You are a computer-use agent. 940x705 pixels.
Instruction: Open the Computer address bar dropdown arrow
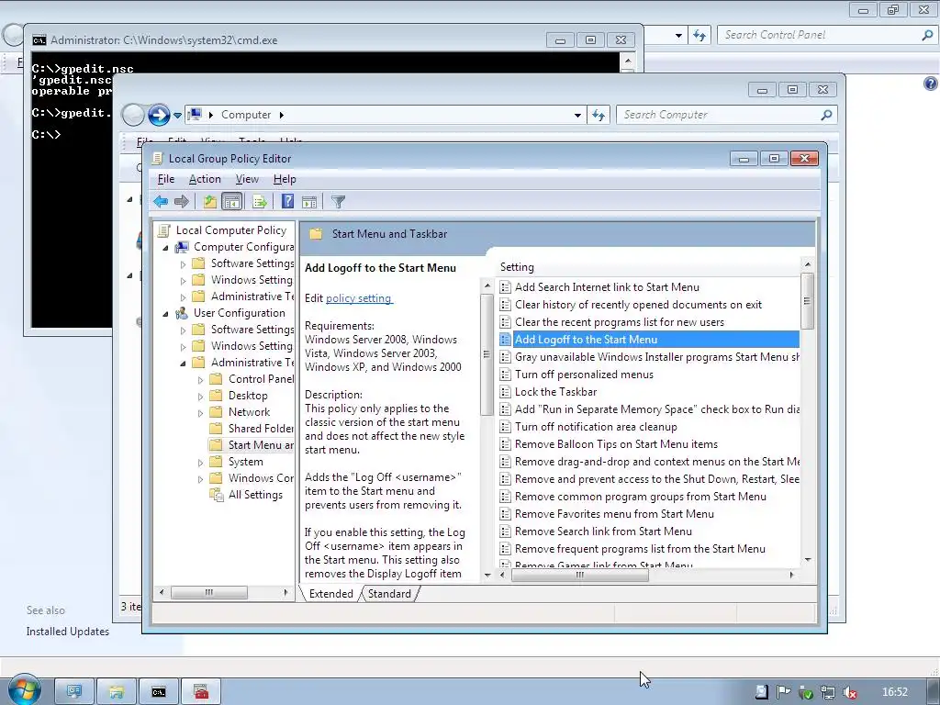point(577,115)
